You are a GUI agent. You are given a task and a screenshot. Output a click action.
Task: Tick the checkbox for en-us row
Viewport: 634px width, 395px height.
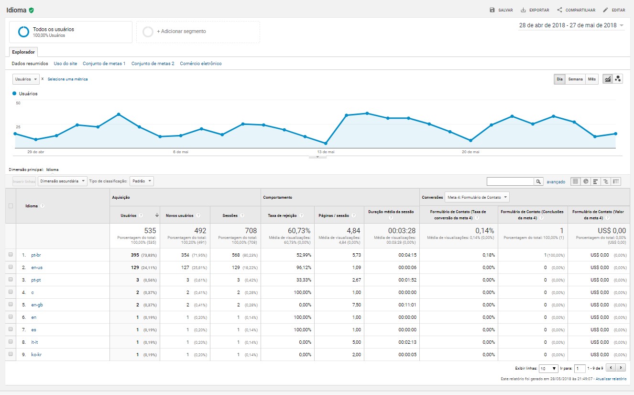coord(11,268)
